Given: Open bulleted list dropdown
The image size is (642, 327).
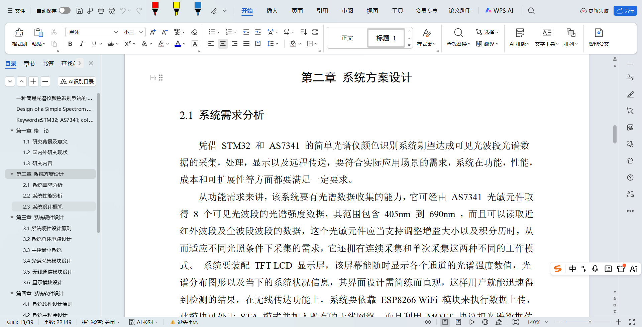Looking at the screenshot, I should pyautogui.click(x=218, y=32).
